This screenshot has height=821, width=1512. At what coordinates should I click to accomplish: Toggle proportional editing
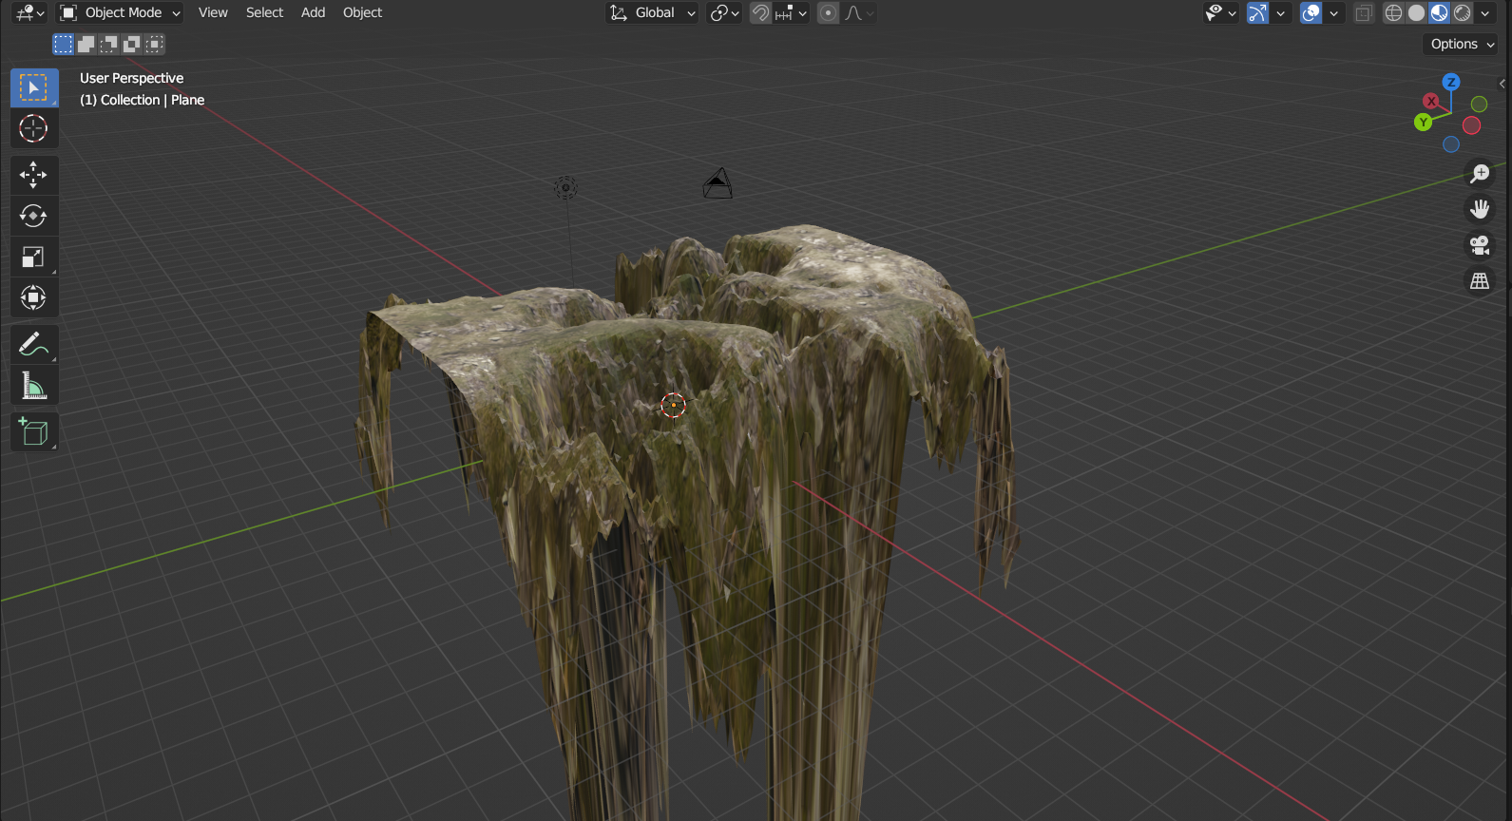(x=828, y=13)
